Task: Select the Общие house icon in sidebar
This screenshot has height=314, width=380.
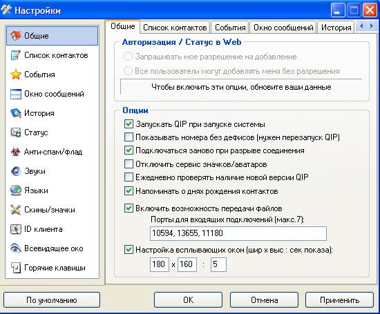Action: (15, 36)
